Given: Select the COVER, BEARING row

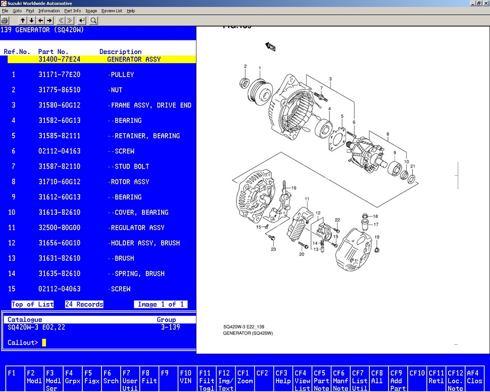Looking at the screenshot, I should point(98,213).
